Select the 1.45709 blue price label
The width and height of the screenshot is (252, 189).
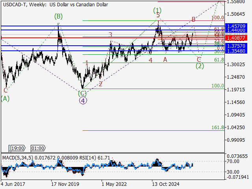click(236, 26)
